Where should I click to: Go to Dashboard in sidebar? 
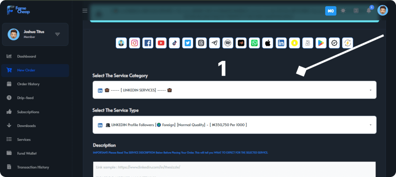(35, 56)
